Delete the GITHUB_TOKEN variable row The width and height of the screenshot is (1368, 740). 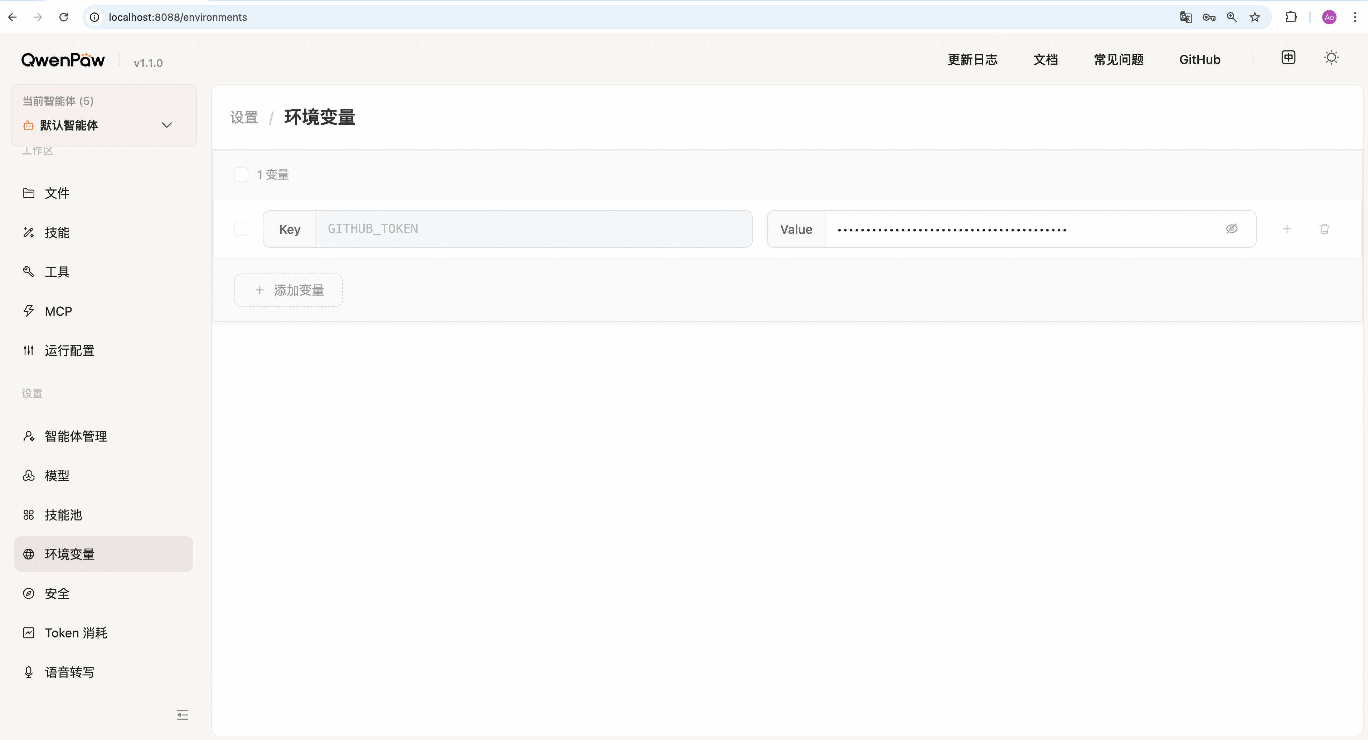tap(1324, 229)
